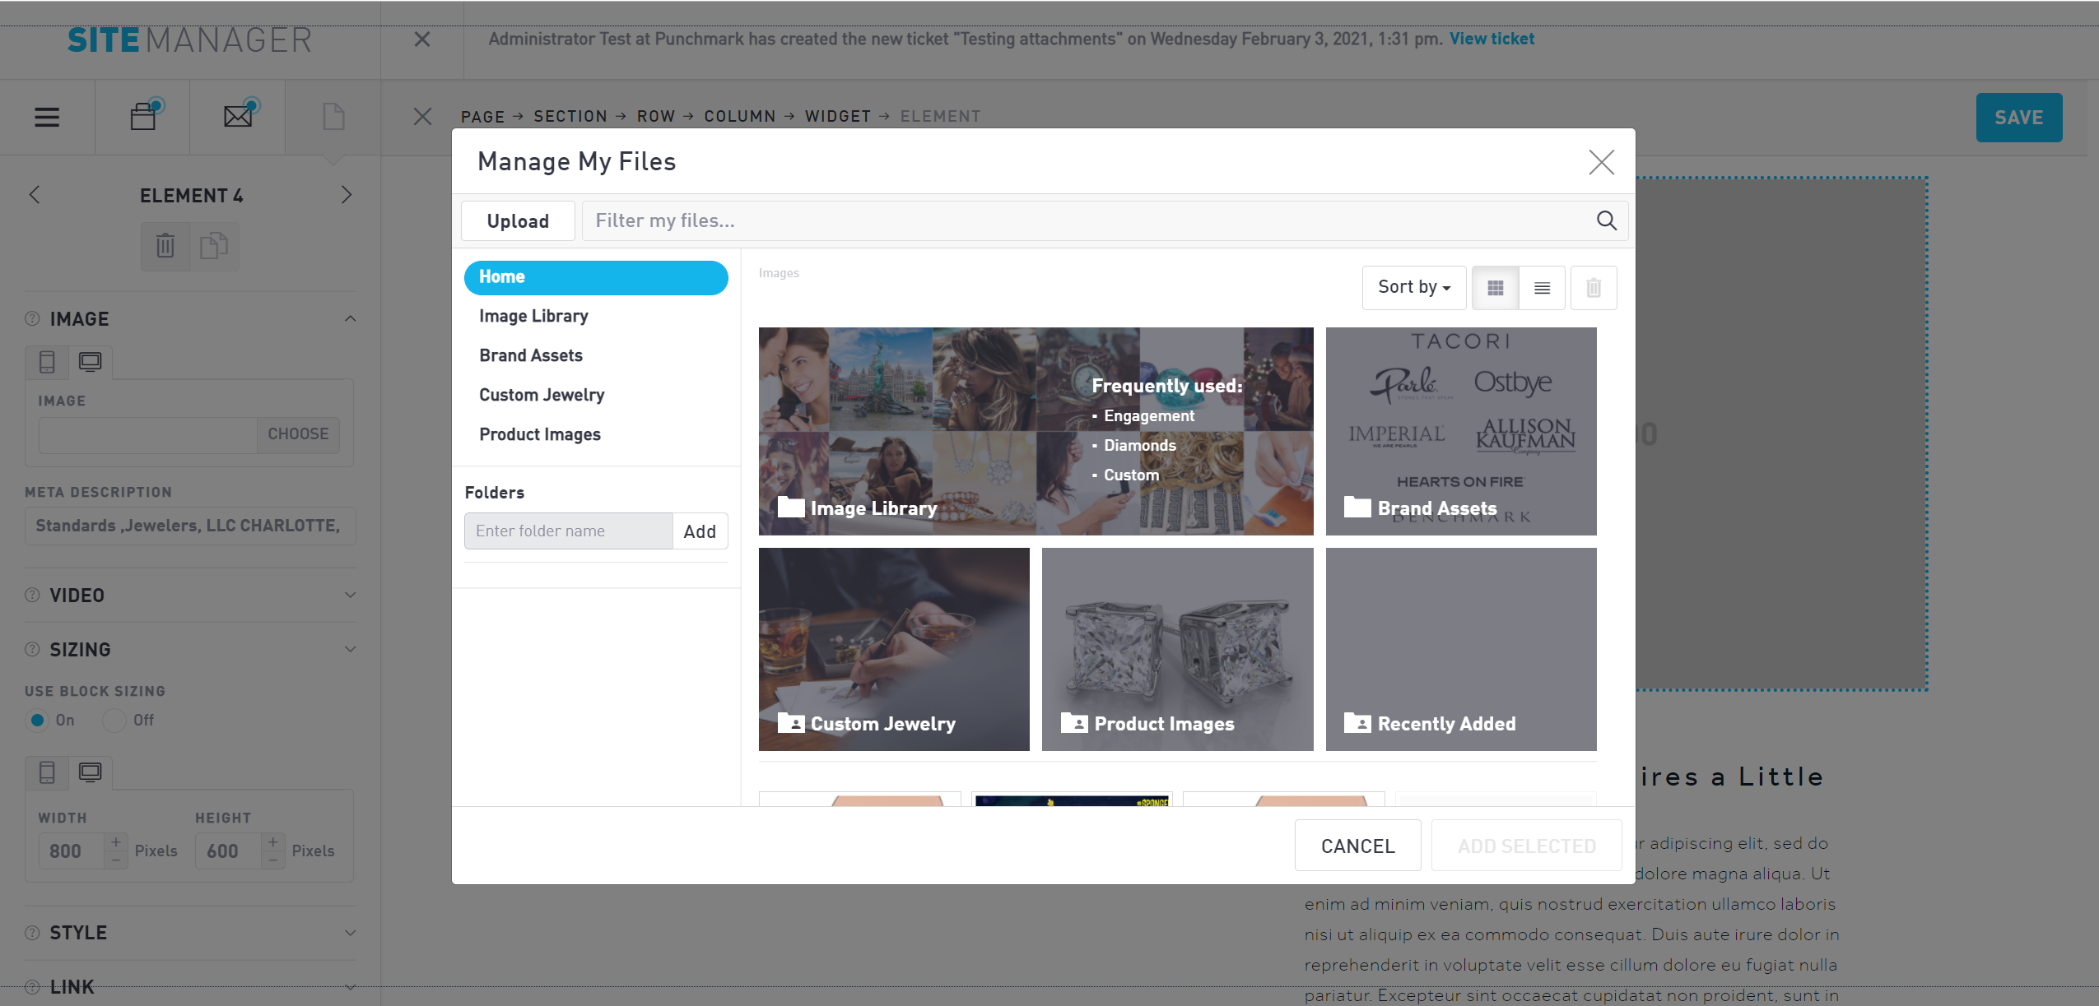Click the Enter folder name field
The width and height of the screenshot is (2099, 1006).
568,531
